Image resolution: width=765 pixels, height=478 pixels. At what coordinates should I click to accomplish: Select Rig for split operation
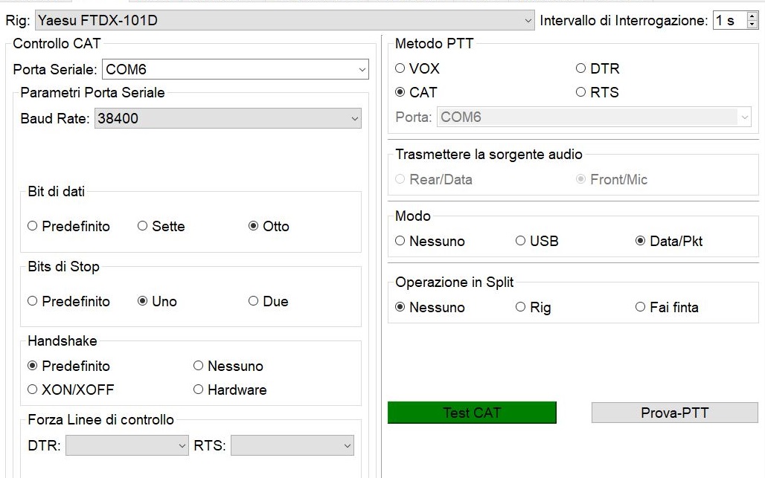[521, 307]
